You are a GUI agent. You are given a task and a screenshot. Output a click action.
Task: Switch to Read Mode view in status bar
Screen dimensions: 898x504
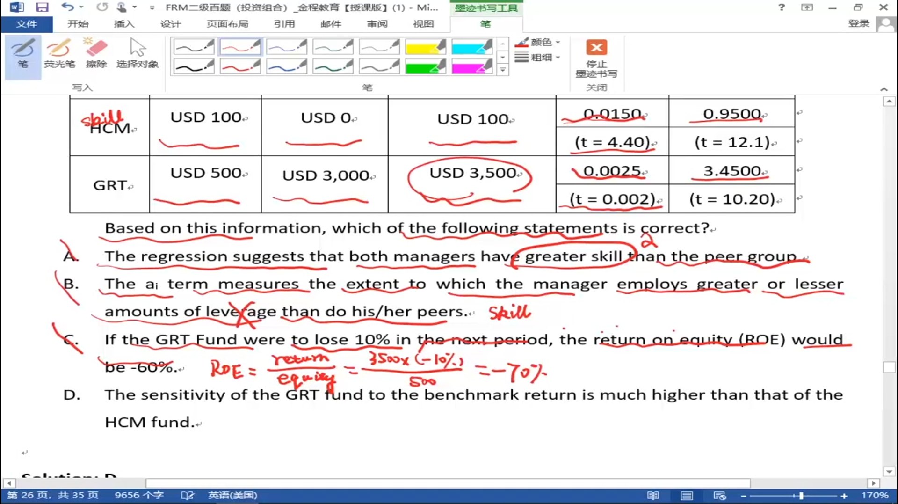click(x=653, y=496)
